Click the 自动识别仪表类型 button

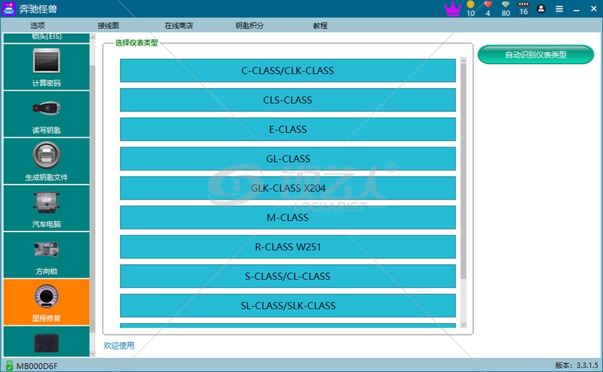[536, 55]
